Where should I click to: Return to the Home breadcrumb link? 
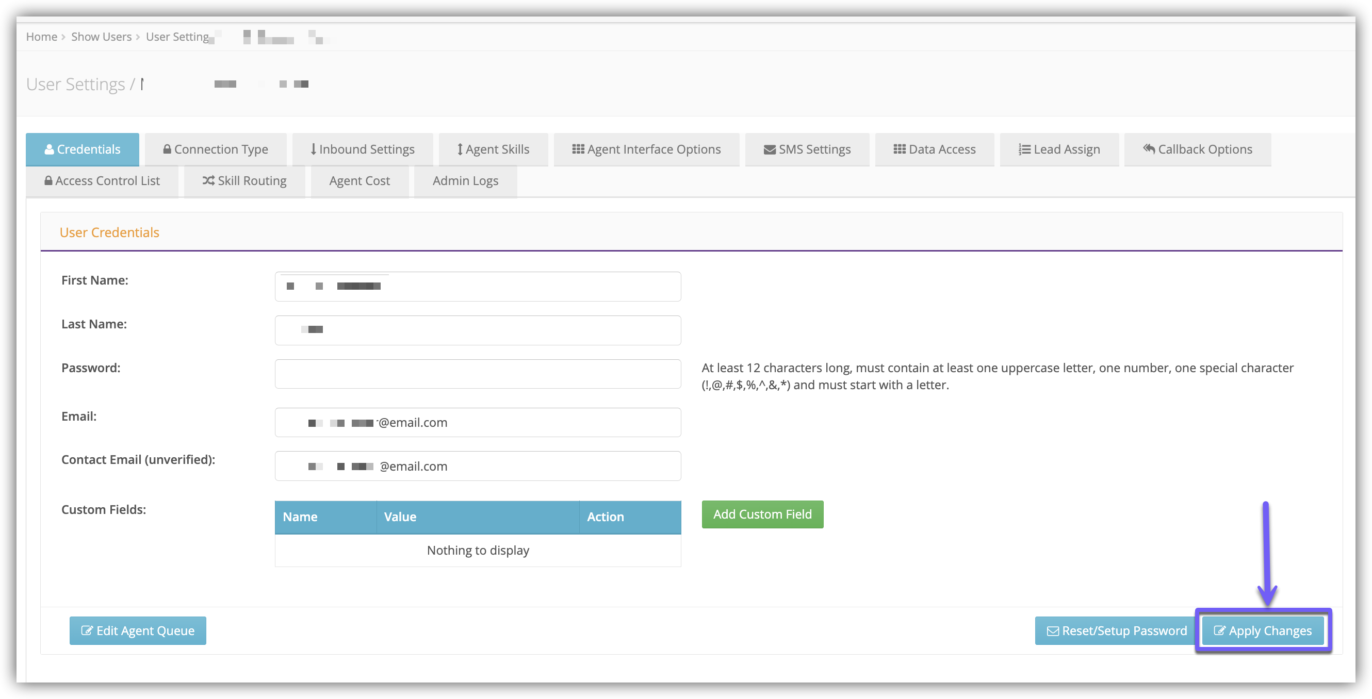click(x=42, y=37)
